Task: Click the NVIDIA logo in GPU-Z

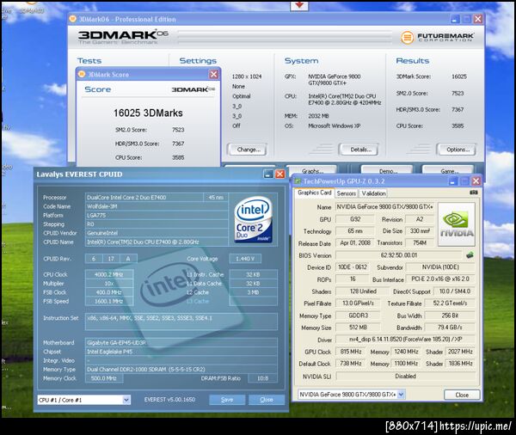Action: pyautogui.click(x=457, y=224)
